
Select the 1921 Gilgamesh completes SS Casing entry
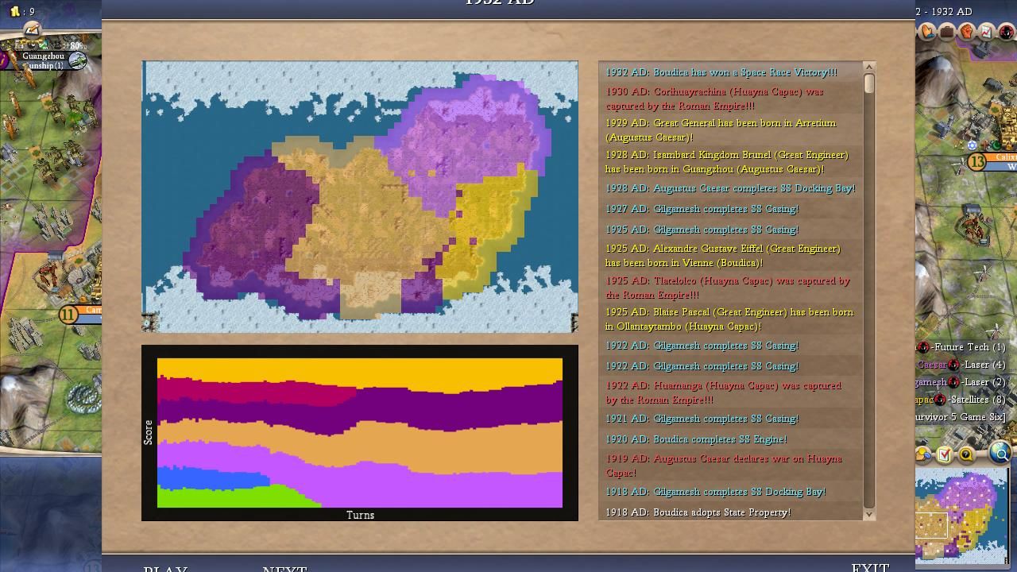(x=730, y=419)
